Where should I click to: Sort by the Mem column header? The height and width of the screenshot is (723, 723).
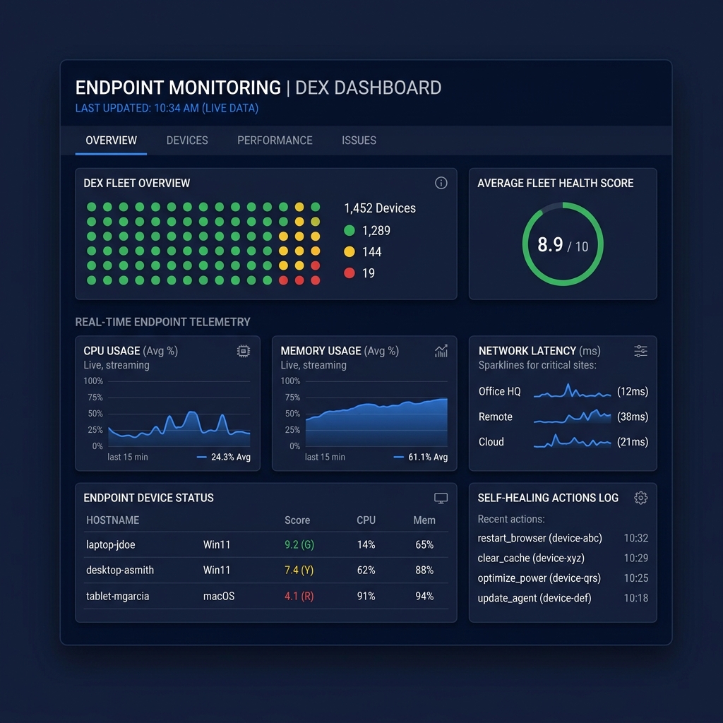[x=424, y=520]
